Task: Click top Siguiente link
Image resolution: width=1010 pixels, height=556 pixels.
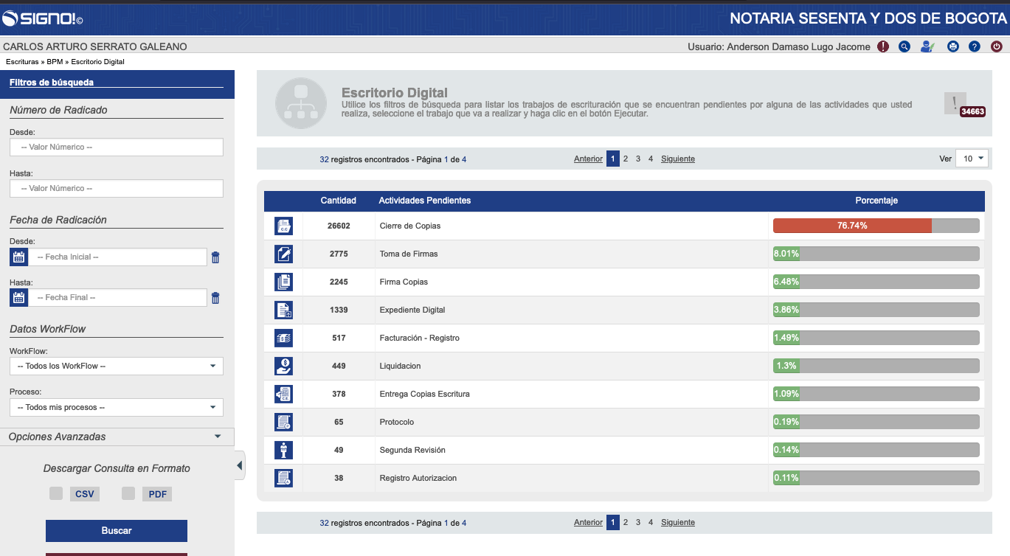Action: (x=677, y=159)
